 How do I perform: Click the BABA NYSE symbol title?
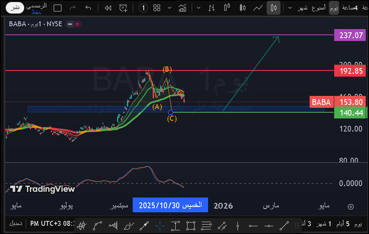pyautogui.click(x=36, y=24)
